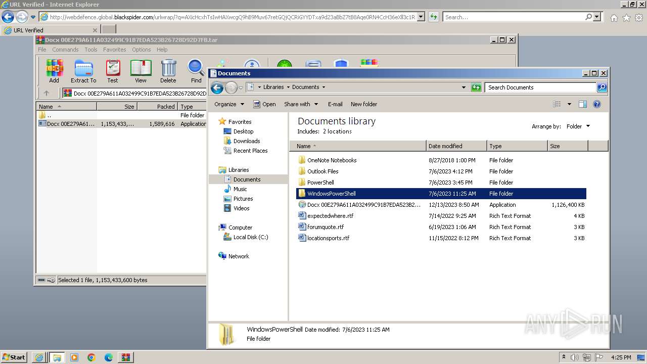Image resolution: width=647 pixels, height=364 pixels.
Task: Select expectedwhere.rtf file
Action: [331, 216]
